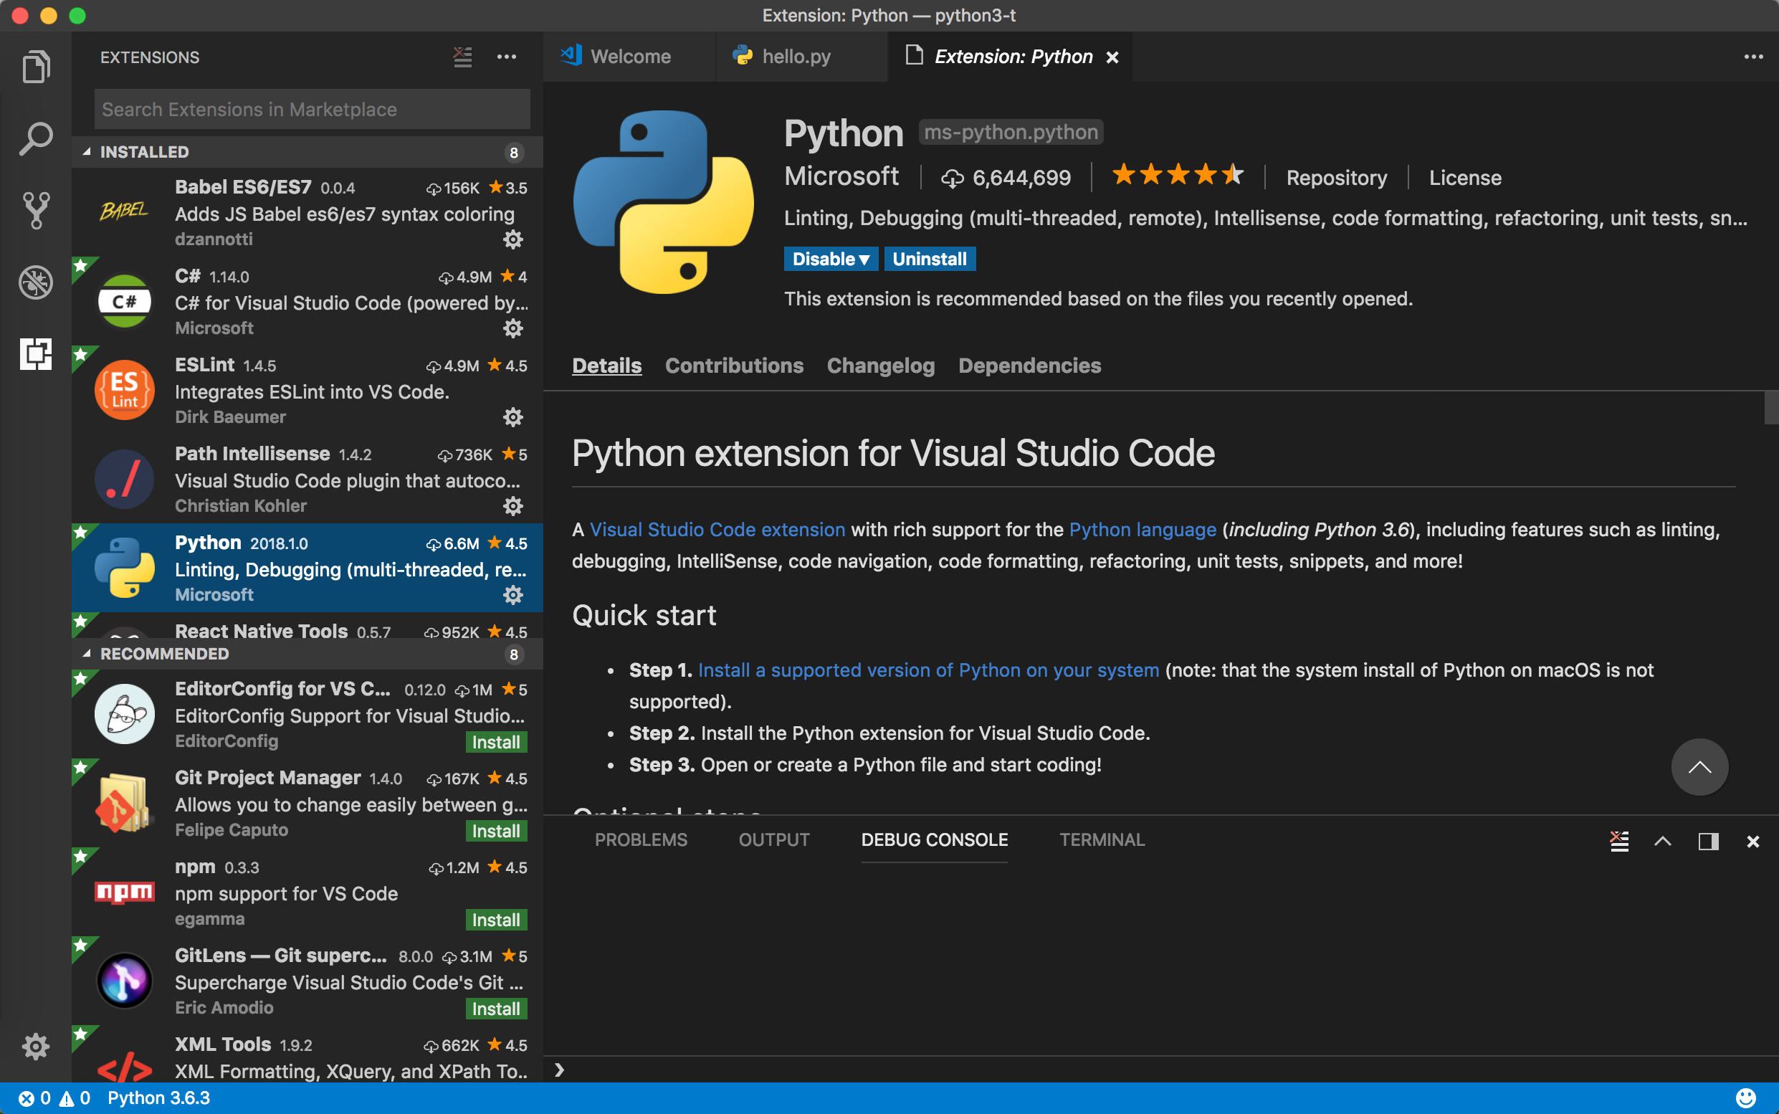Open the Extensions view icon
This screenshot has width=1779, height=1114.
pyautogui.click(x=34, y=354)
